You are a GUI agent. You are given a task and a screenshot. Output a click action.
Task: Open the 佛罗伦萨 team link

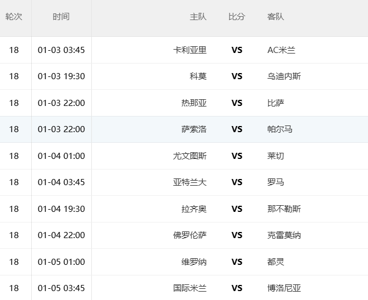click(190, 235)
